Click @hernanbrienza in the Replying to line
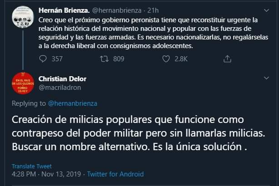 coord(72,103)
